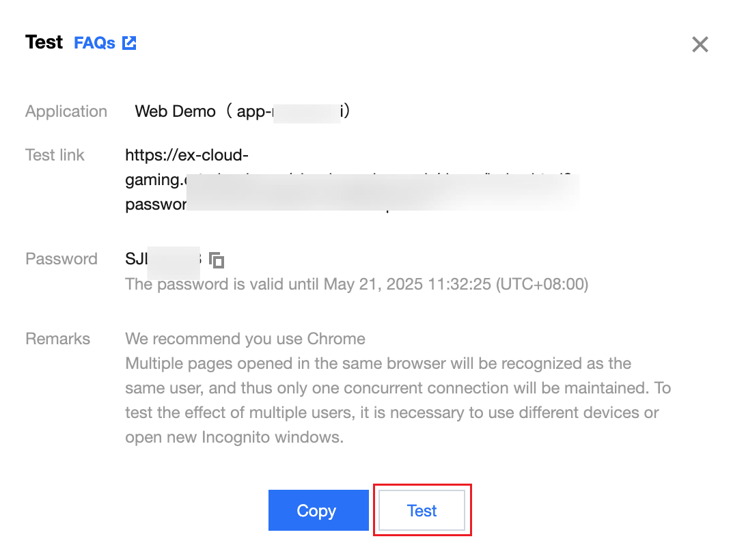Image resolution: width=731 pixels, height=541 pixels.
Task: Click the password validity date note
Action: [357, 283]
